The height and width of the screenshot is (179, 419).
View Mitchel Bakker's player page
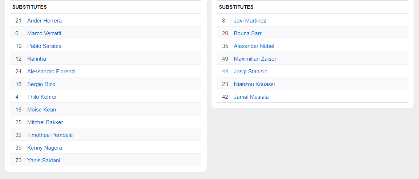click(45, 122)
